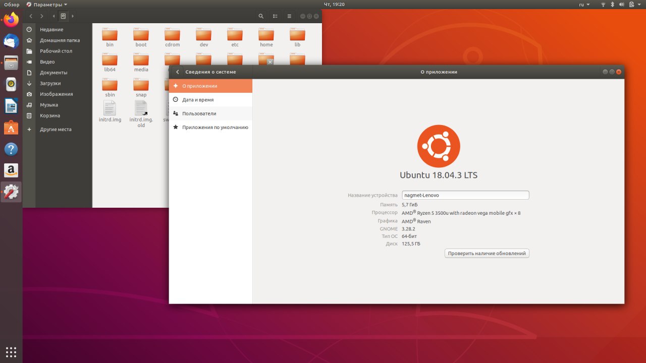Launch Amazon from the dock
This screenshot has width=646, height=363.
[11, 170]
